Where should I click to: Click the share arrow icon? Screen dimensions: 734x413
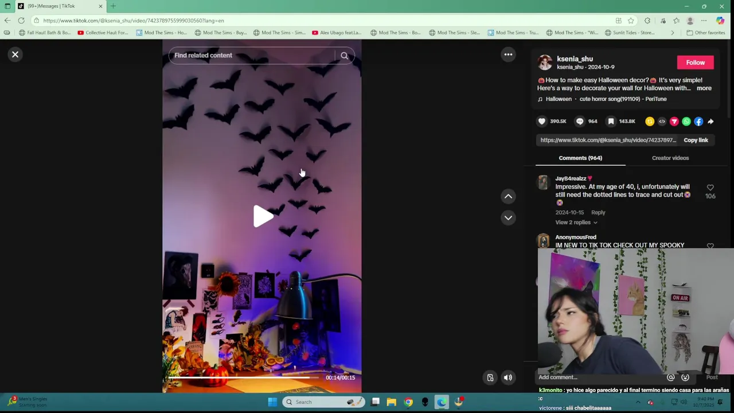point(710,122)
